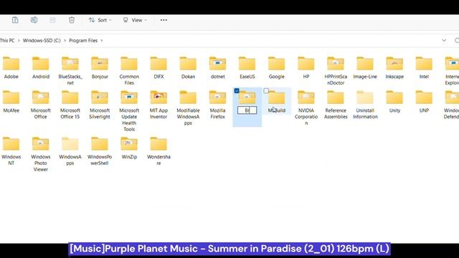Select the McAfee folder
The height and width of the screenshot is (258, 459).
coord(11,102)
